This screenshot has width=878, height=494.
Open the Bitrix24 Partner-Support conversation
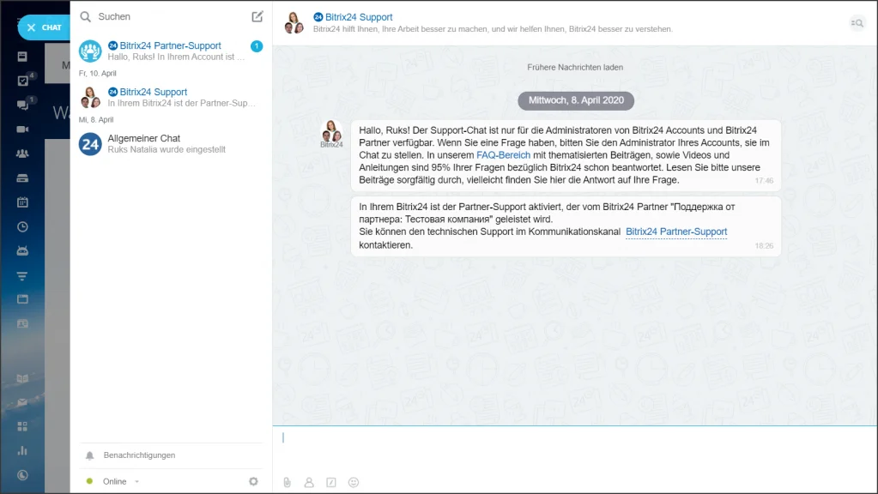point(171,51)
